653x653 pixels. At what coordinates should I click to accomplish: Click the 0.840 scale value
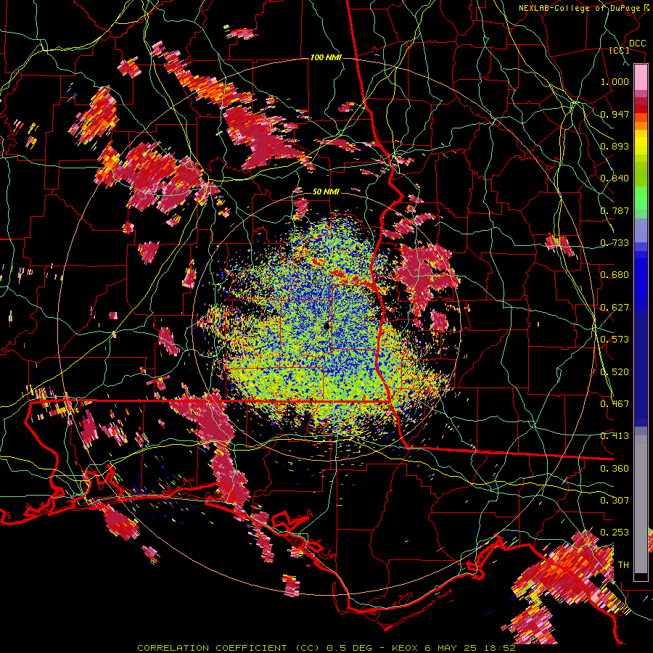pos(615,178)
